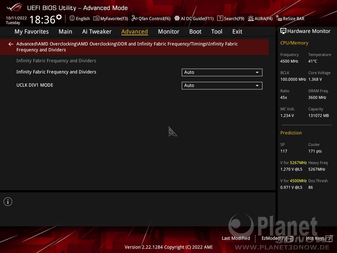Open Infinity Fabric Frequency and Dividers dropdown
Screen dimensions: 337x253
[222, 72]
